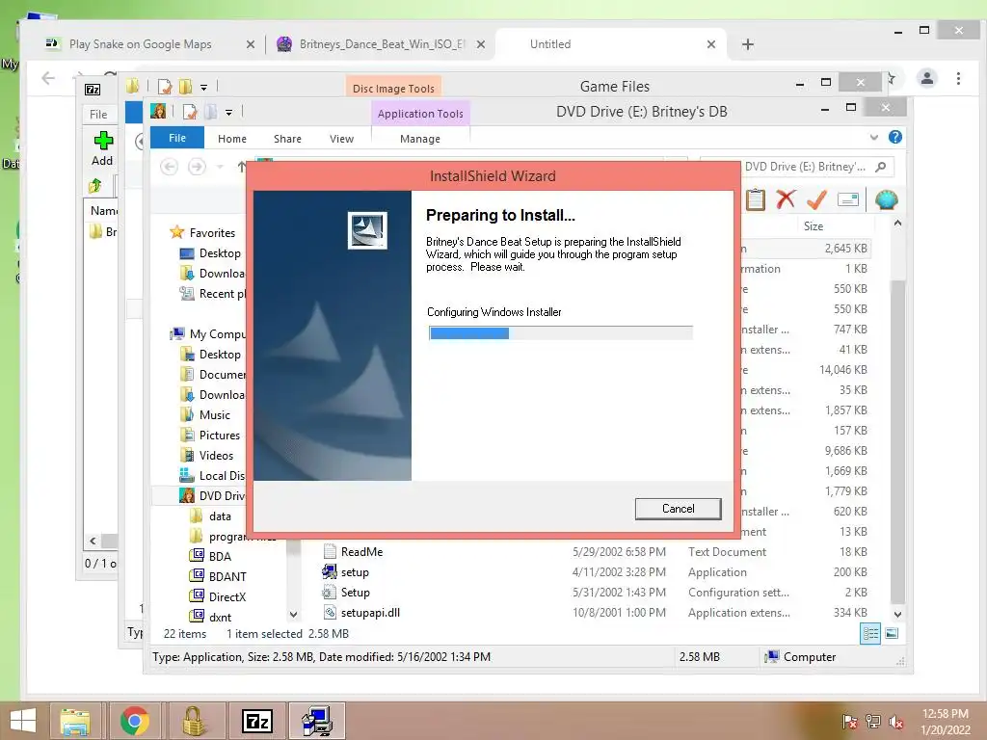Open quick access dropdown in Game Files window

[x=203, y=87]
